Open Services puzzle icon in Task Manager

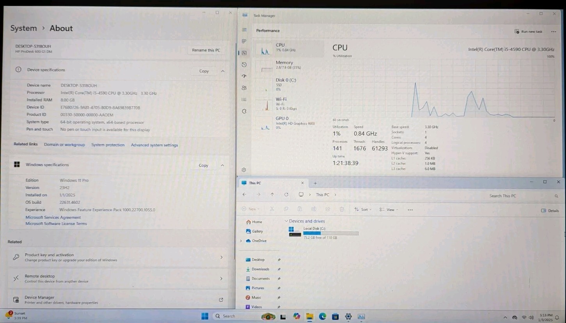[x=244, y=111]
